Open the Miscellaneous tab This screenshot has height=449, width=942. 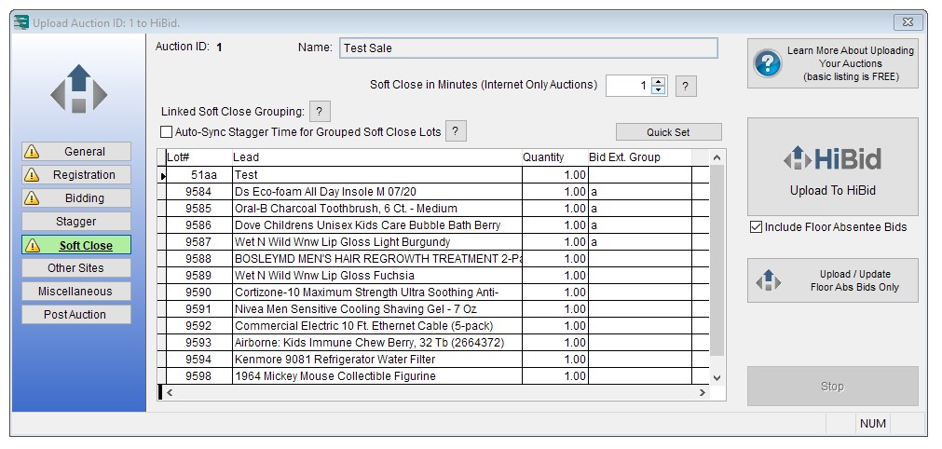coord(75,292)
